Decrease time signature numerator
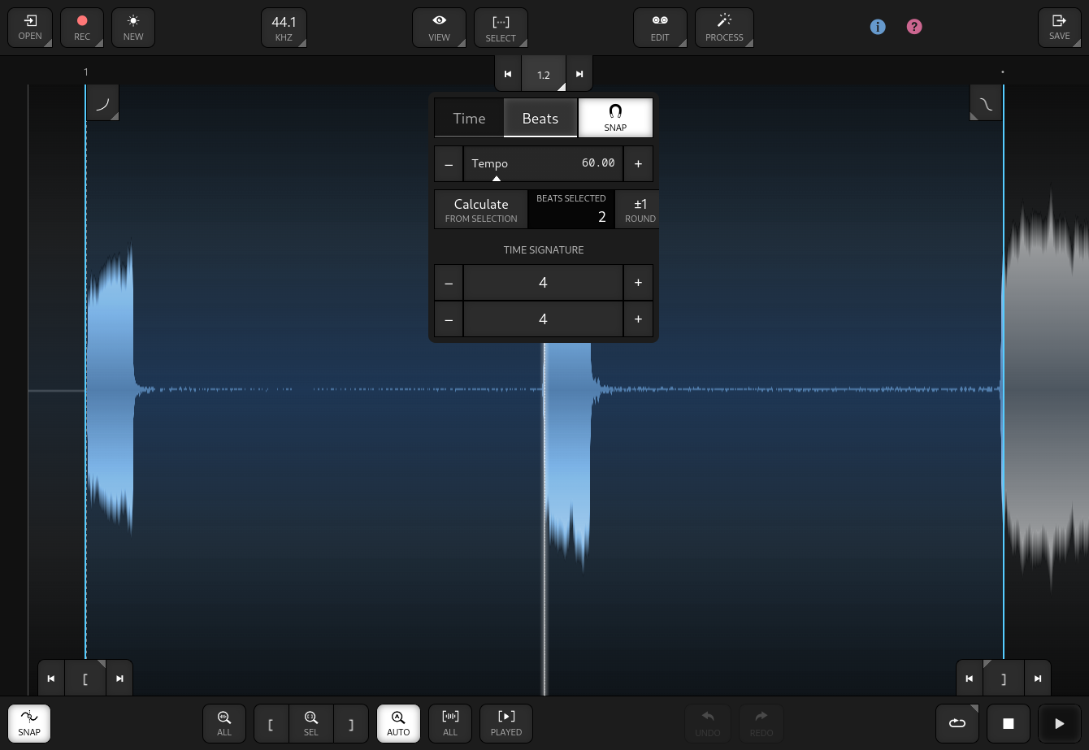1089x750 pixels. pos(449,282)
